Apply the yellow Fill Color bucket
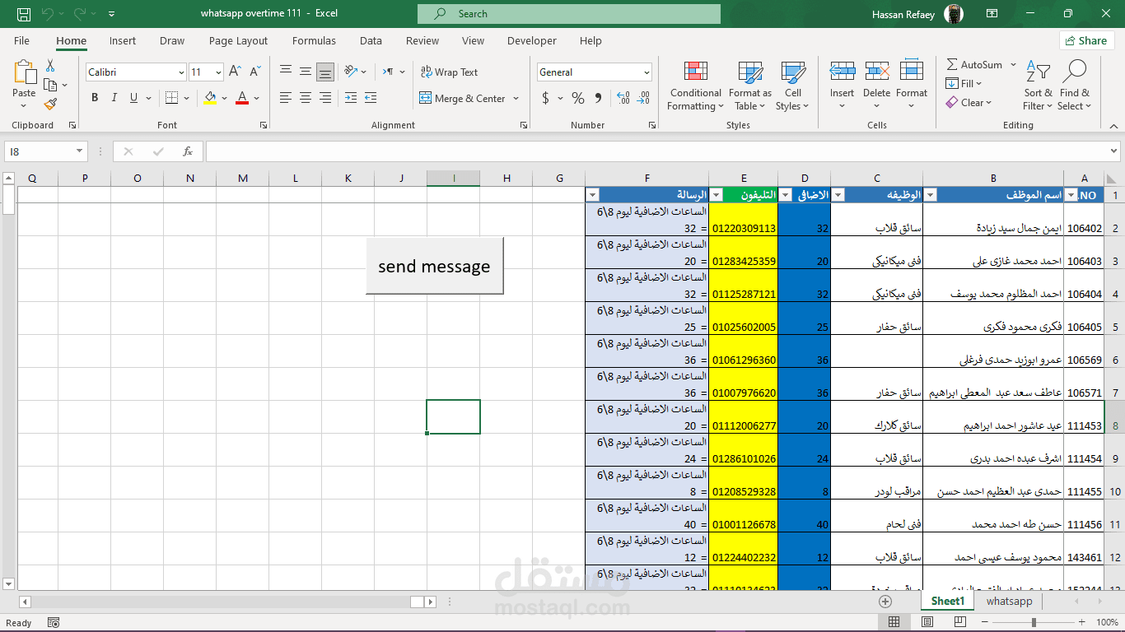Screen dimensions: 1125x632 (210, 98)
